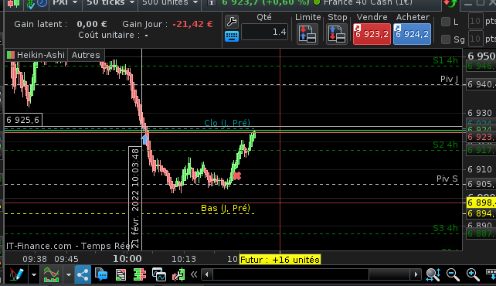Enable the L checkbox

tap(445, 22)
